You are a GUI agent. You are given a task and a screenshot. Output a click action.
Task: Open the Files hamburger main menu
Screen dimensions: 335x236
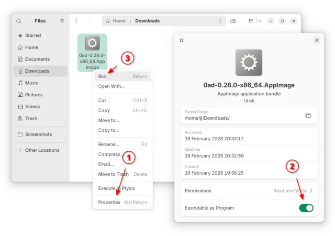[62, 21]
